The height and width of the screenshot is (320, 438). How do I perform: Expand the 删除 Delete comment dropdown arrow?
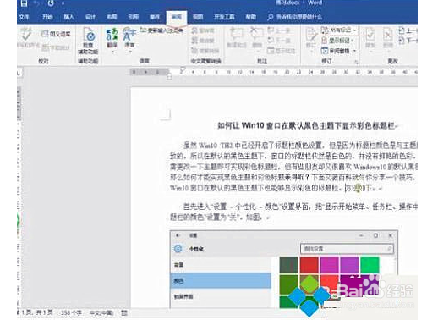pyautogui.click(x=257, y=52)
